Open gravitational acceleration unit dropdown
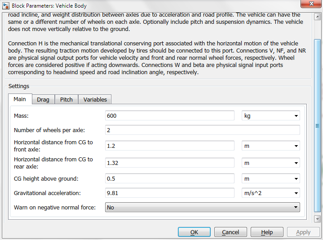 click(271, 193)
